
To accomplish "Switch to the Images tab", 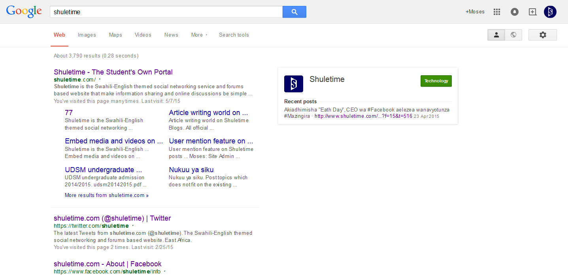I will click(x=87, y=35).
